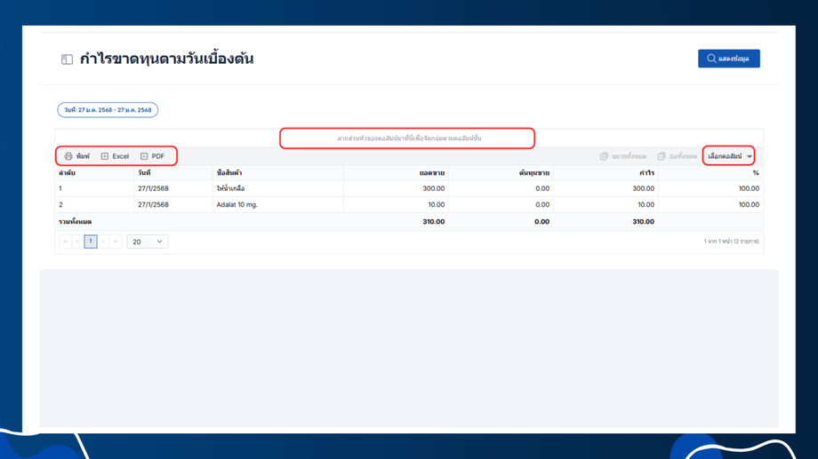Click the กำไรขาดทุนตามวันเบื้องต้น page title
818x459 pixels.
click(166, 59)
